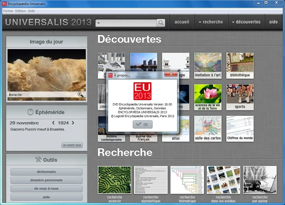The width and height of the screenshot is (285, 205).
Task: Open histoire contemporaine tile
Action: click(x=111, y=138)
